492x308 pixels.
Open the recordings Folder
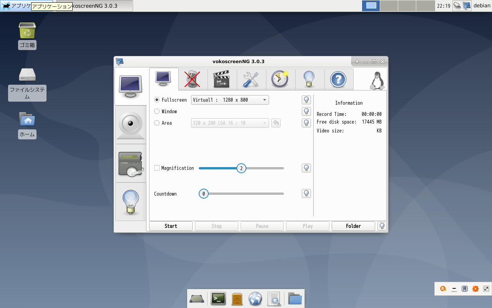point(353,226)
